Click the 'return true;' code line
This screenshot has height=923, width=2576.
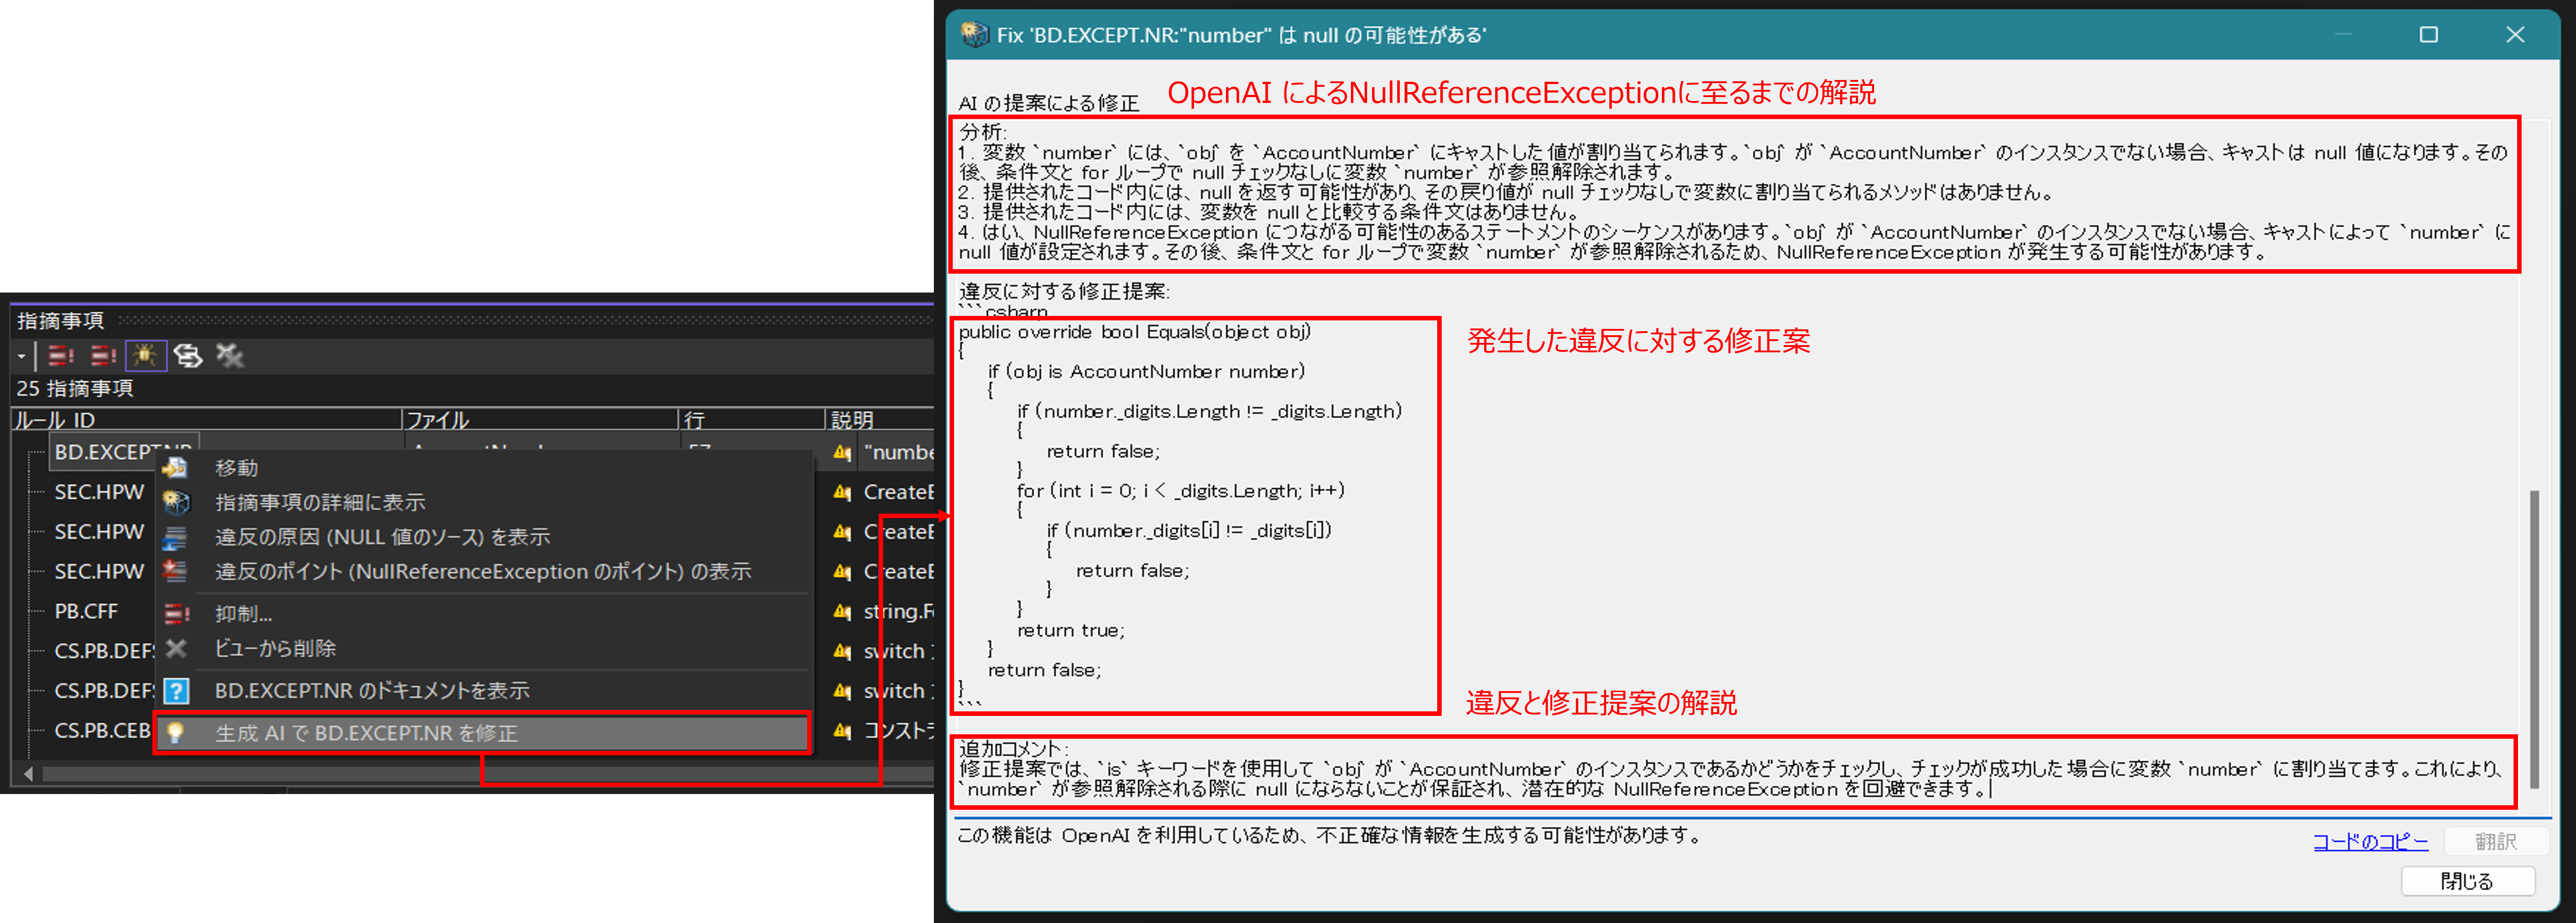(1071, 631)
